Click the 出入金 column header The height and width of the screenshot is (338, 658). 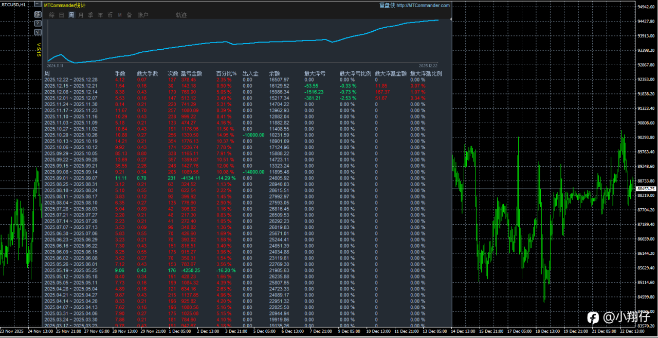[251, 74]
